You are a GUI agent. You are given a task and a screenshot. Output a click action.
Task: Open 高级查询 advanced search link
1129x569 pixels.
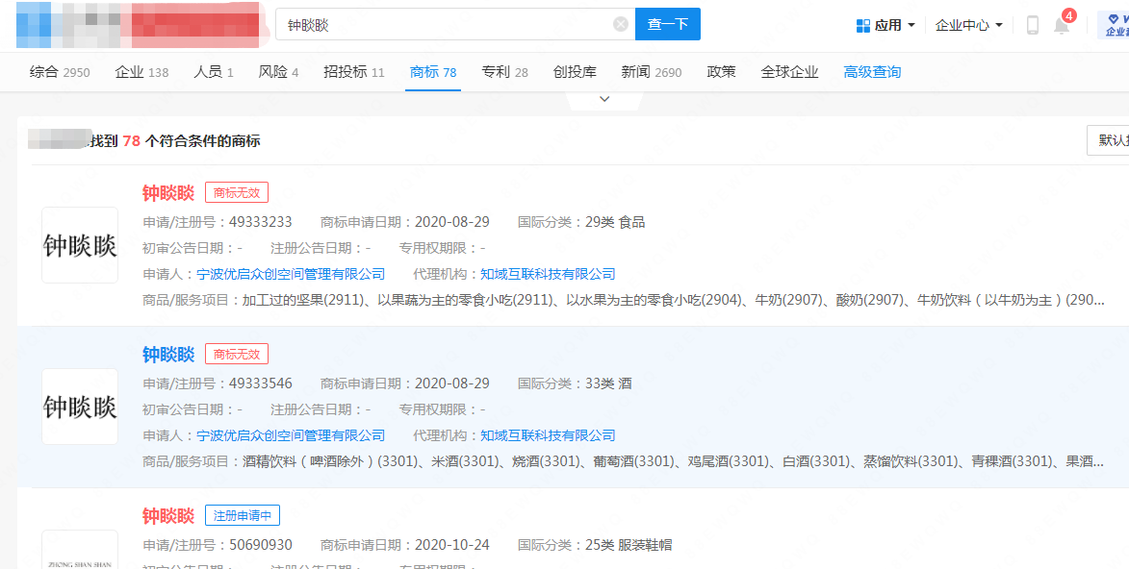[x=872, y=72]
